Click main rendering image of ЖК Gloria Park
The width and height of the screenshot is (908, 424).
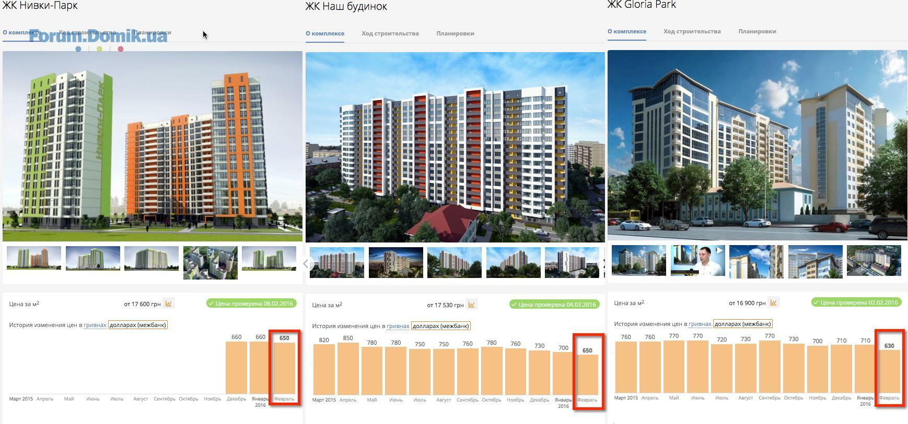tap(758, 145)
